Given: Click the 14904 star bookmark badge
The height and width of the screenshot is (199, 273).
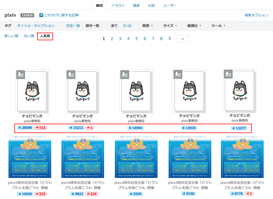Looking at the screenshot, I should [135, 128].
